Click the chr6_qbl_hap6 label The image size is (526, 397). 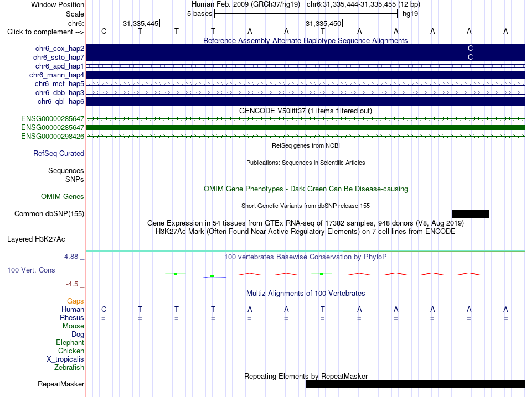click(61, 102)
